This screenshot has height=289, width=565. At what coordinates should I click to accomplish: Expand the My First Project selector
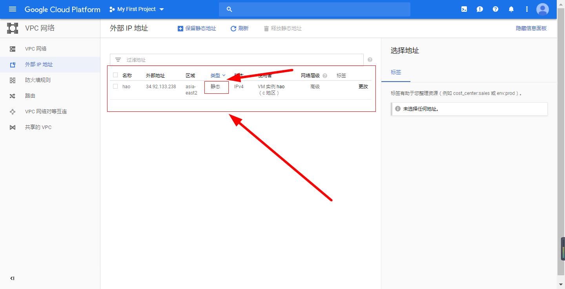coord(136,9)
